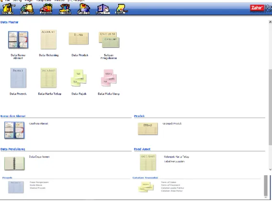Click the Zahir logo
This screenshot has height=201, width=272.
257,8
